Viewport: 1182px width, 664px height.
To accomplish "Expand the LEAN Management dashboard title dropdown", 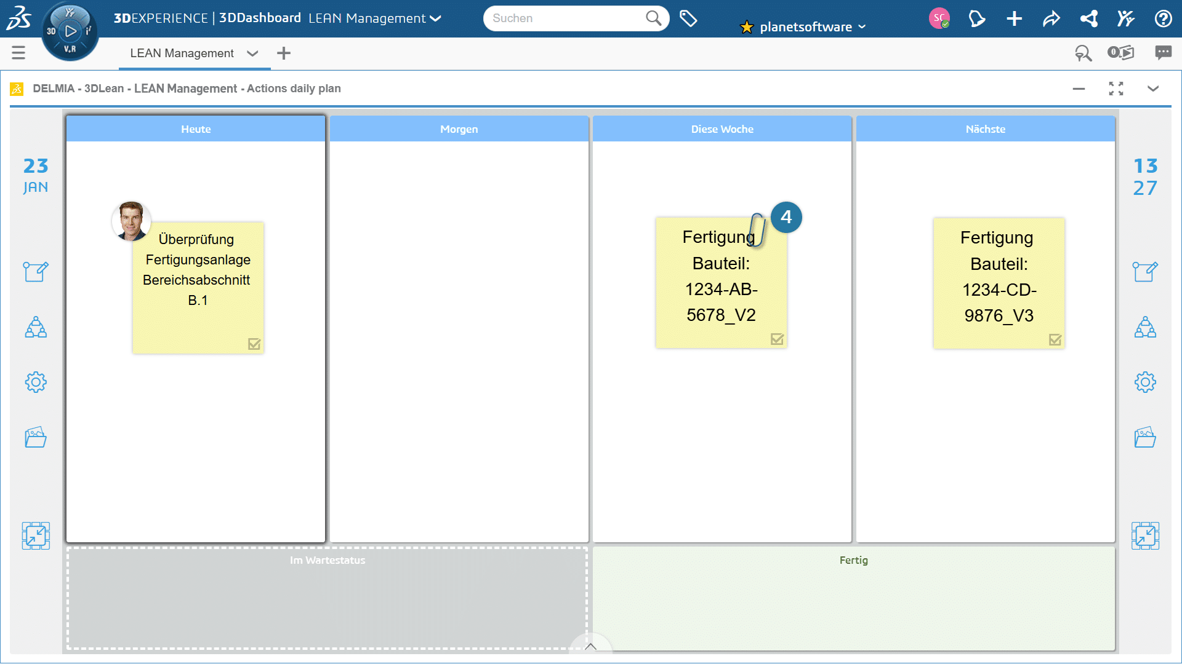I will (436, 18).
